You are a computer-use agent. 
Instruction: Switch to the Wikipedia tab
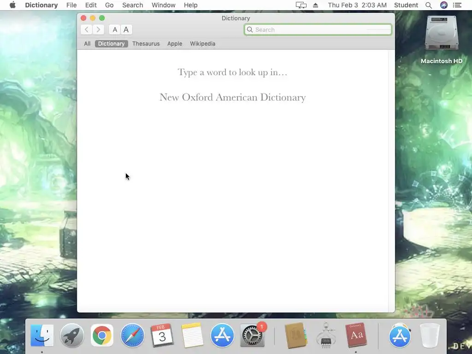(x=203, y=44)
